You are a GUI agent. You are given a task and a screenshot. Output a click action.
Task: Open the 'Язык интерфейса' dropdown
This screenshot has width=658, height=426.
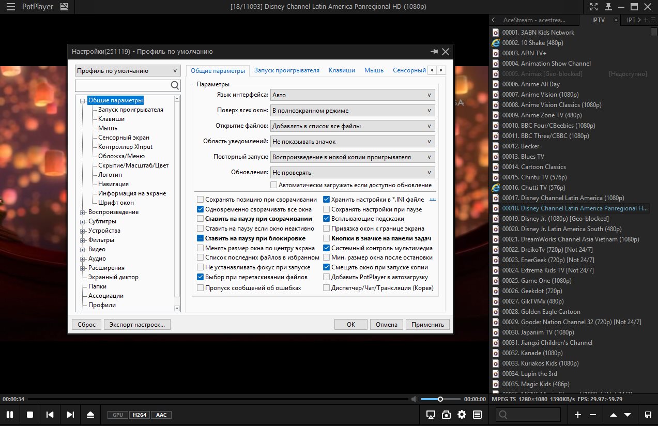pos(353,95)
